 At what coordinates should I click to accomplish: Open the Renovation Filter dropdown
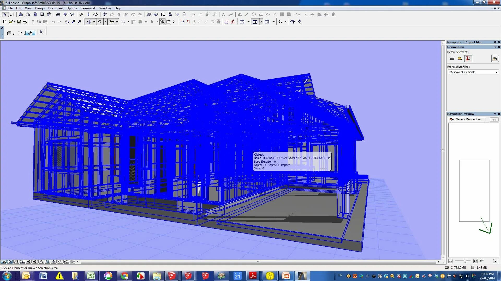(473, 72)
